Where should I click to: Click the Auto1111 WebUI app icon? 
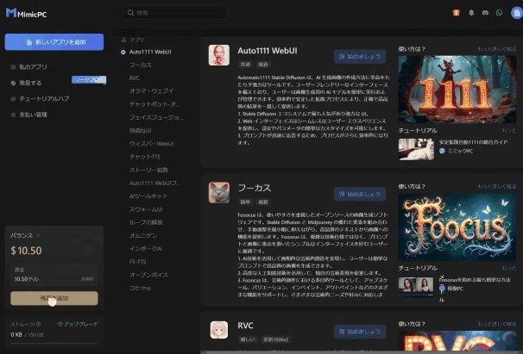(x=219, y=55)
